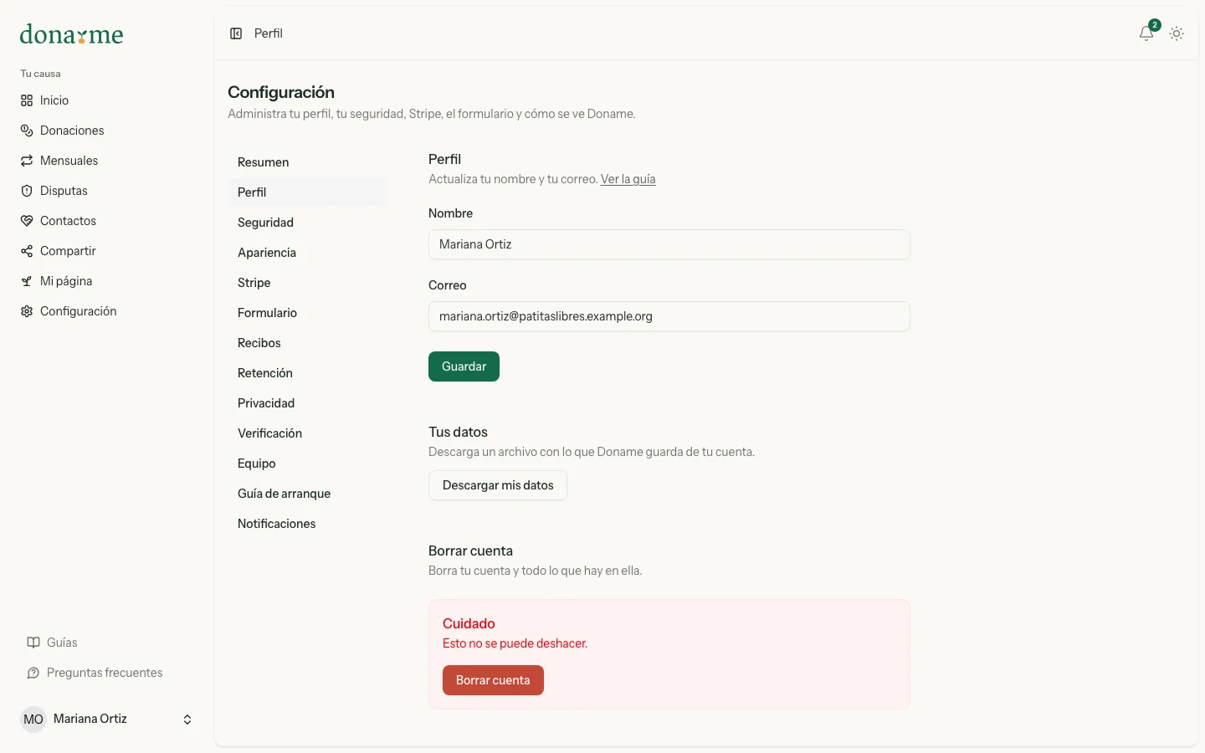The height and width of the screenshot is (753, 1205).
Task: Click the Tus datos section heading
Action: pos(458,432)
